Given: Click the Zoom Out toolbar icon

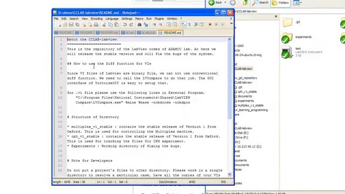Looking at the screenshot, I should (161, 25).
